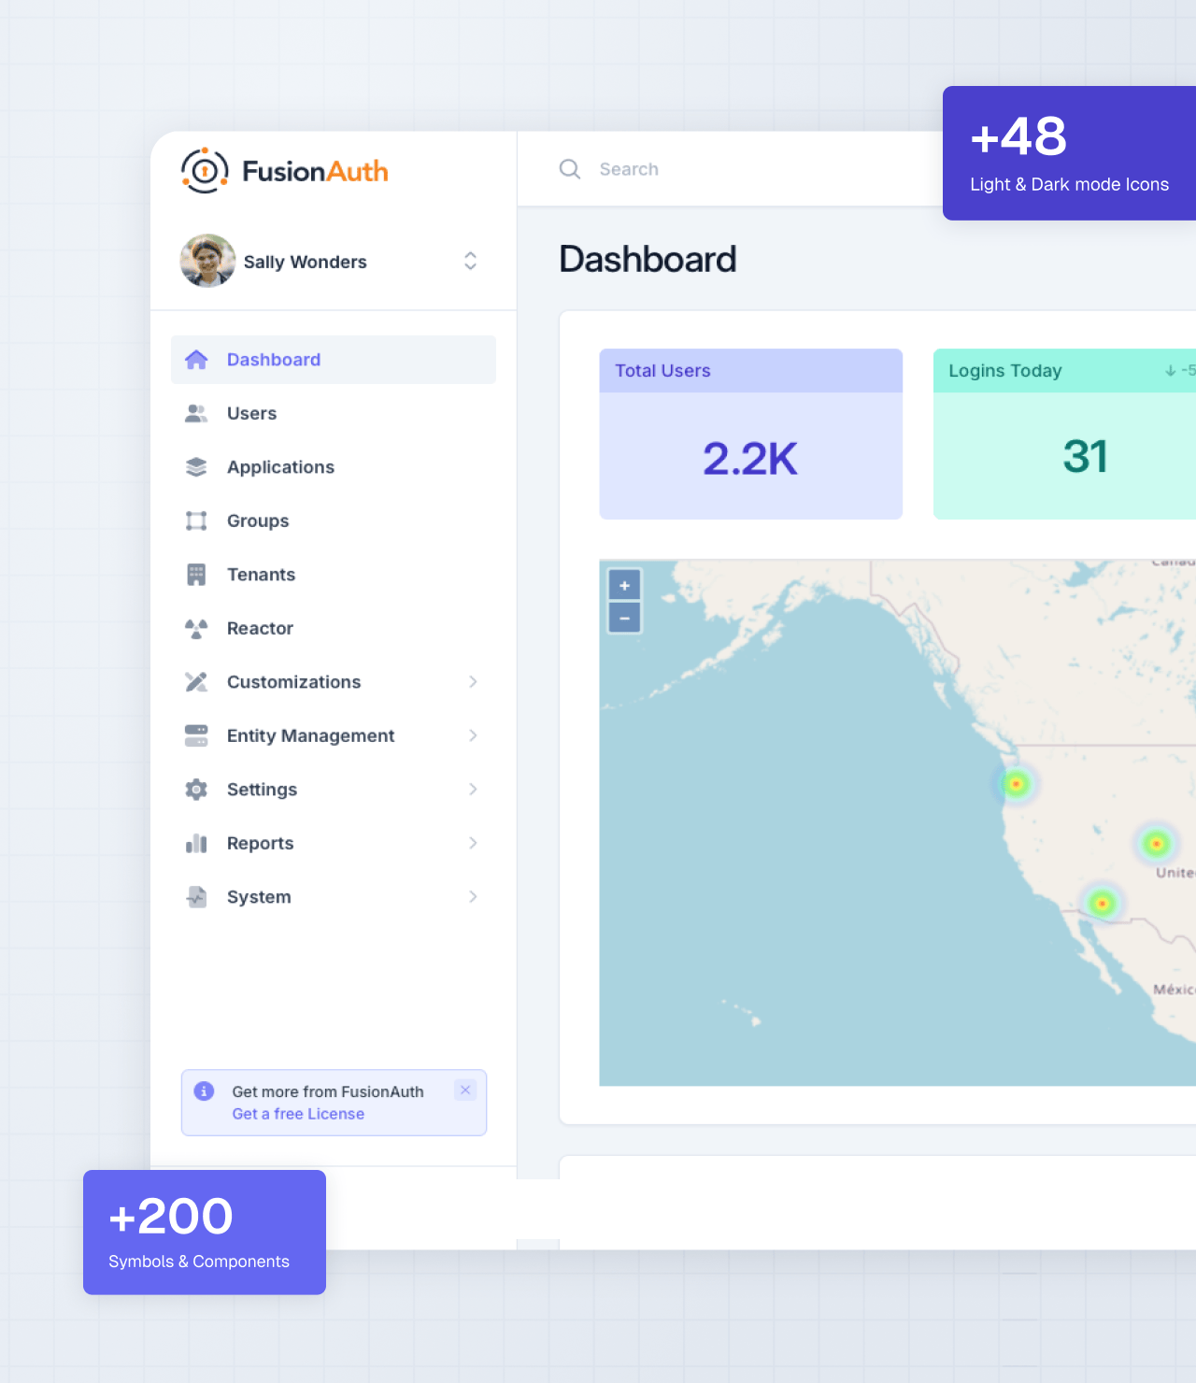This screenshot has height=1383, width=1196.
Task: Click the Groups icon in sidebar
Action: coord(196,520)
